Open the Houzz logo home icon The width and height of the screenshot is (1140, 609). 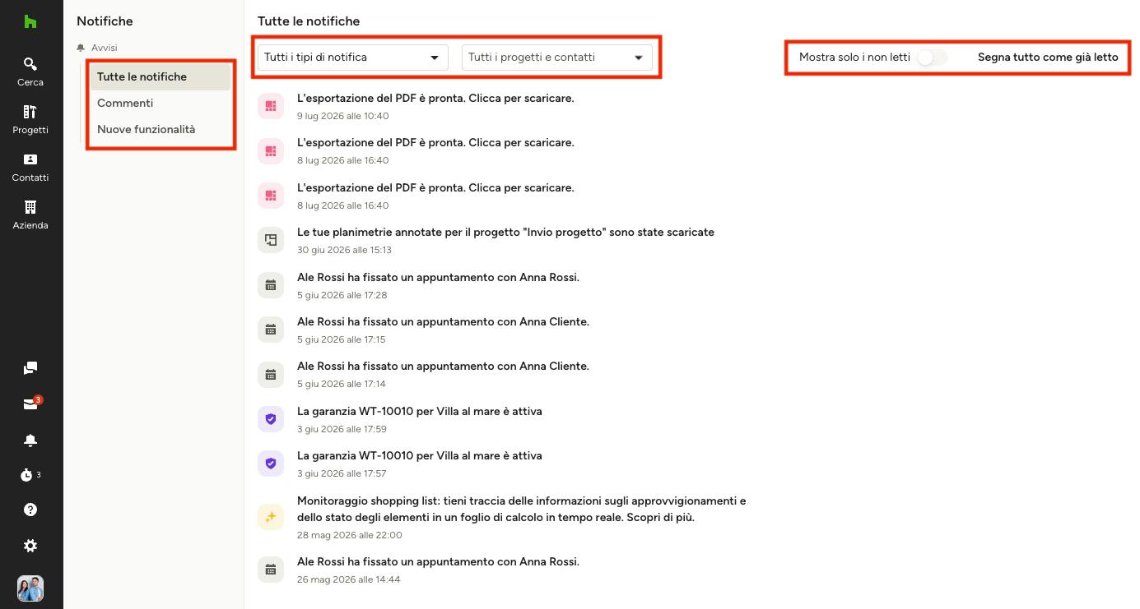30,22
